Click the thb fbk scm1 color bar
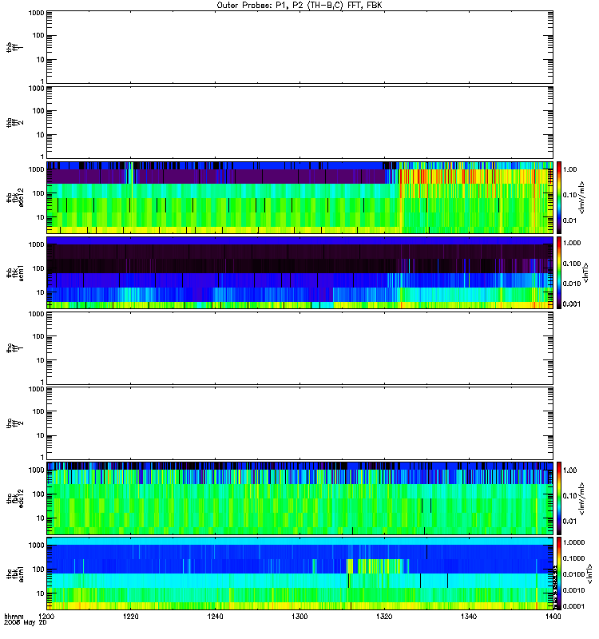The height and width of the screenshot is (639, 599). 559,272
